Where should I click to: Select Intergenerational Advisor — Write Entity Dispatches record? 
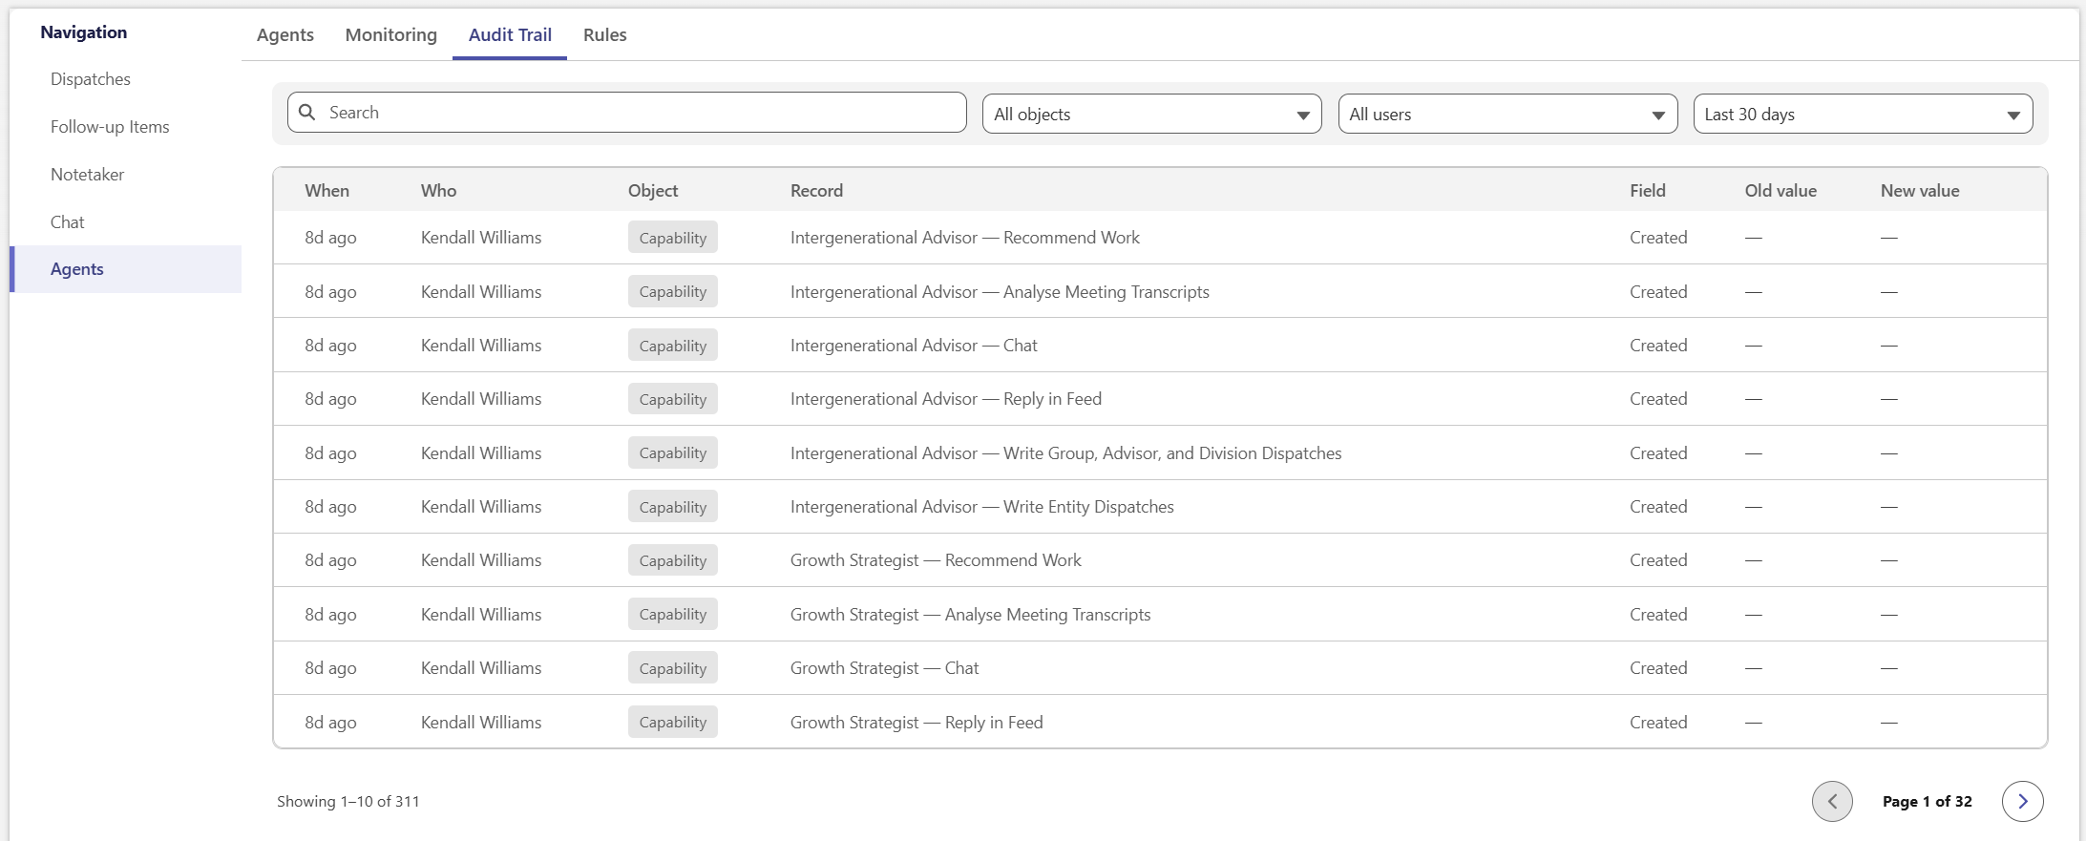[x=982, y=507]
